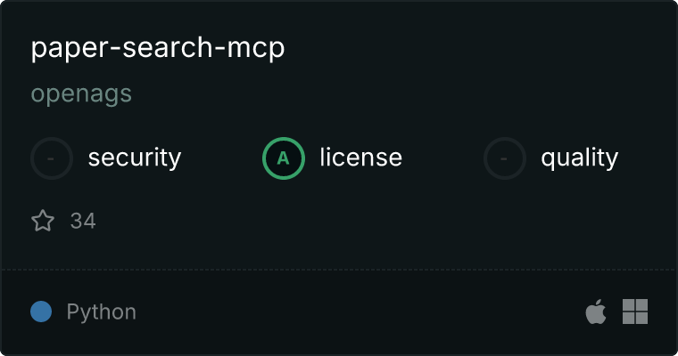The height and width of the screenshot is (356, 678).
Task: Select the license label text
Action: click(361, 157)
